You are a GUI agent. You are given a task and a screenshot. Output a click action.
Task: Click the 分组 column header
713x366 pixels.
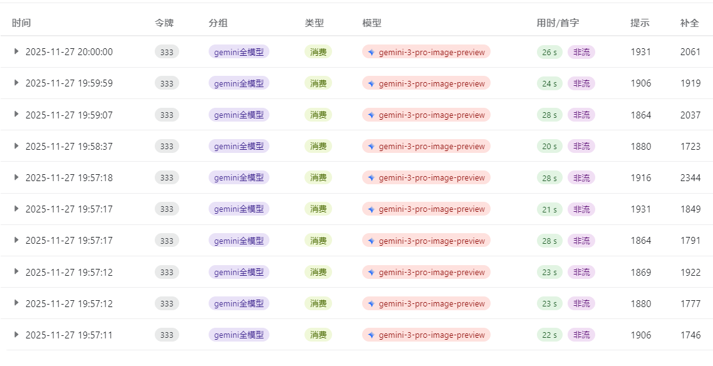218,23
